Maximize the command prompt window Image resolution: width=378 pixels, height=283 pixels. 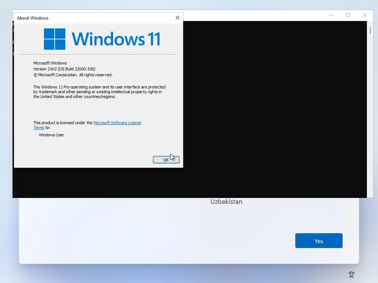pyautogui.click(x=348, y=15)
